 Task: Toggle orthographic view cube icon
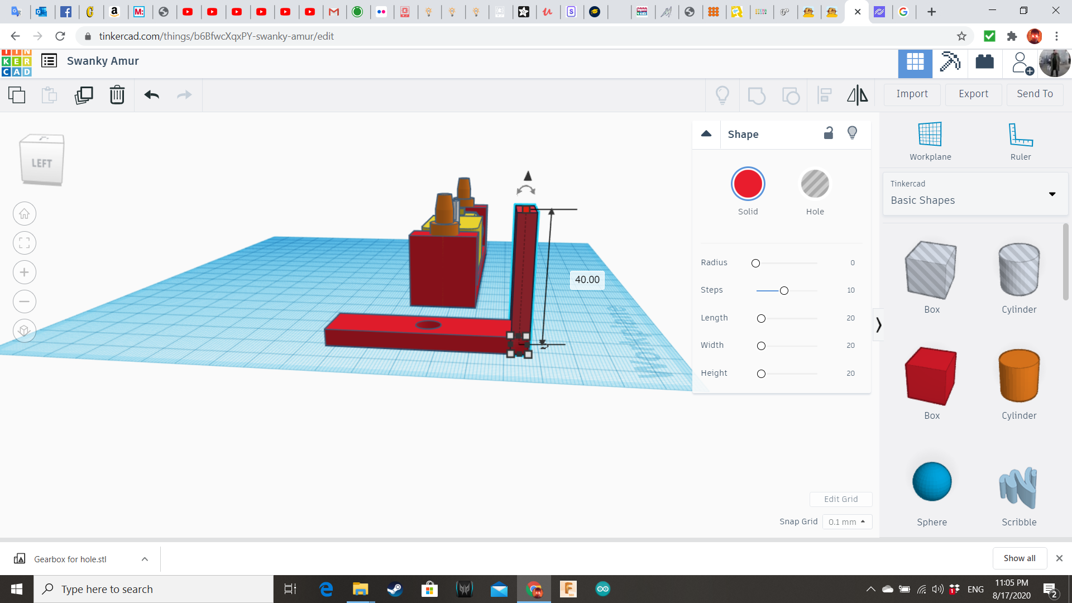(x=25, y=331)
